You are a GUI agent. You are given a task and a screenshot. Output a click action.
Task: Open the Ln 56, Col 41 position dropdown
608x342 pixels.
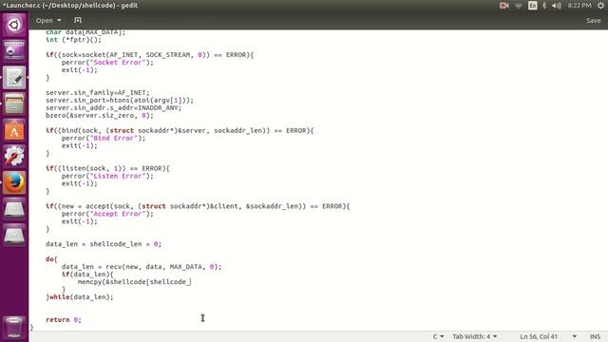click(548, 336)
